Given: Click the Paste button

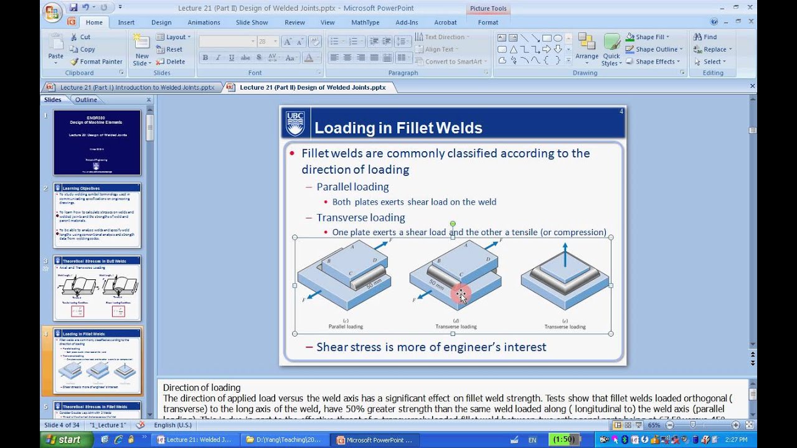Looking at the screenshot, I should 56,50.
